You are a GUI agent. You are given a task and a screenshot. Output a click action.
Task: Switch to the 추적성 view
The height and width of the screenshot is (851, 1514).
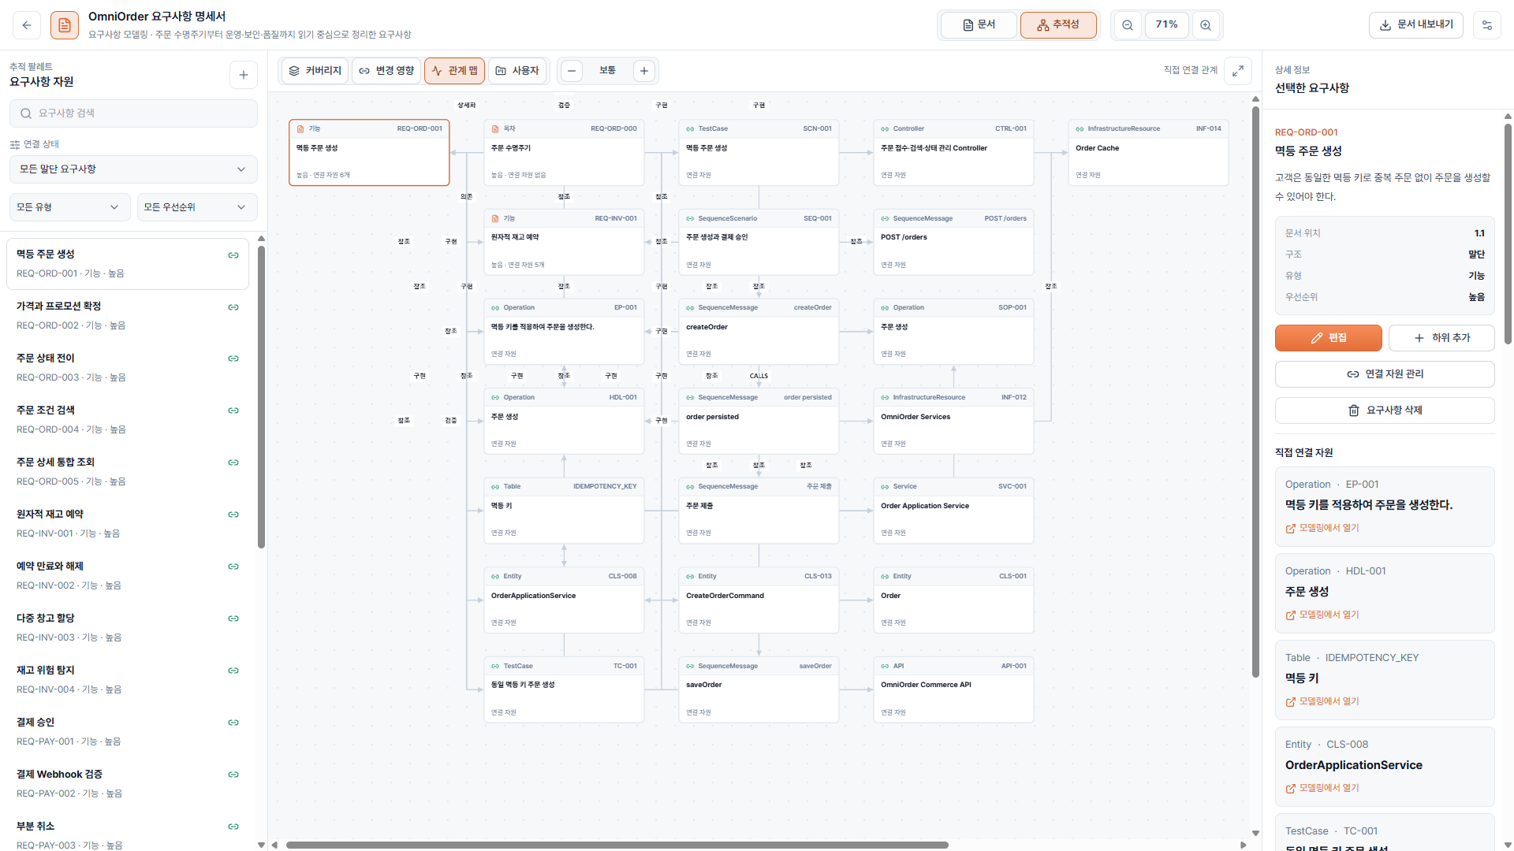(1058, 25)
